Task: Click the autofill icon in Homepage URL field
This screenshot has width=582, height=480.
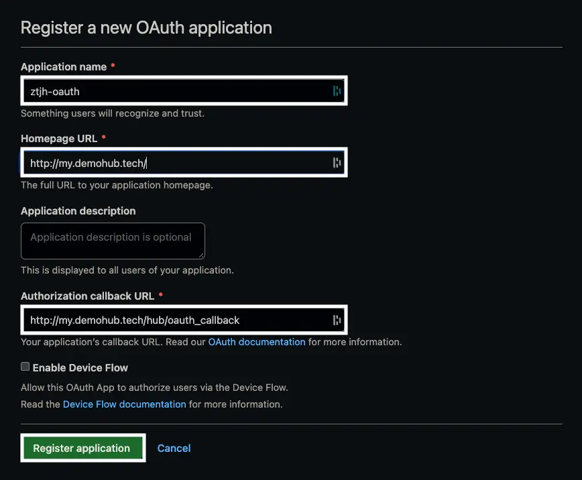Action: pos(337,163)
